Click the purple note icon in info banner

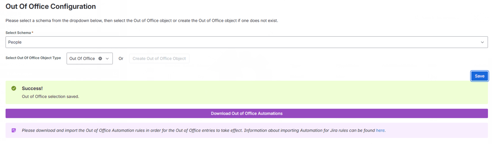pos(14,130)
